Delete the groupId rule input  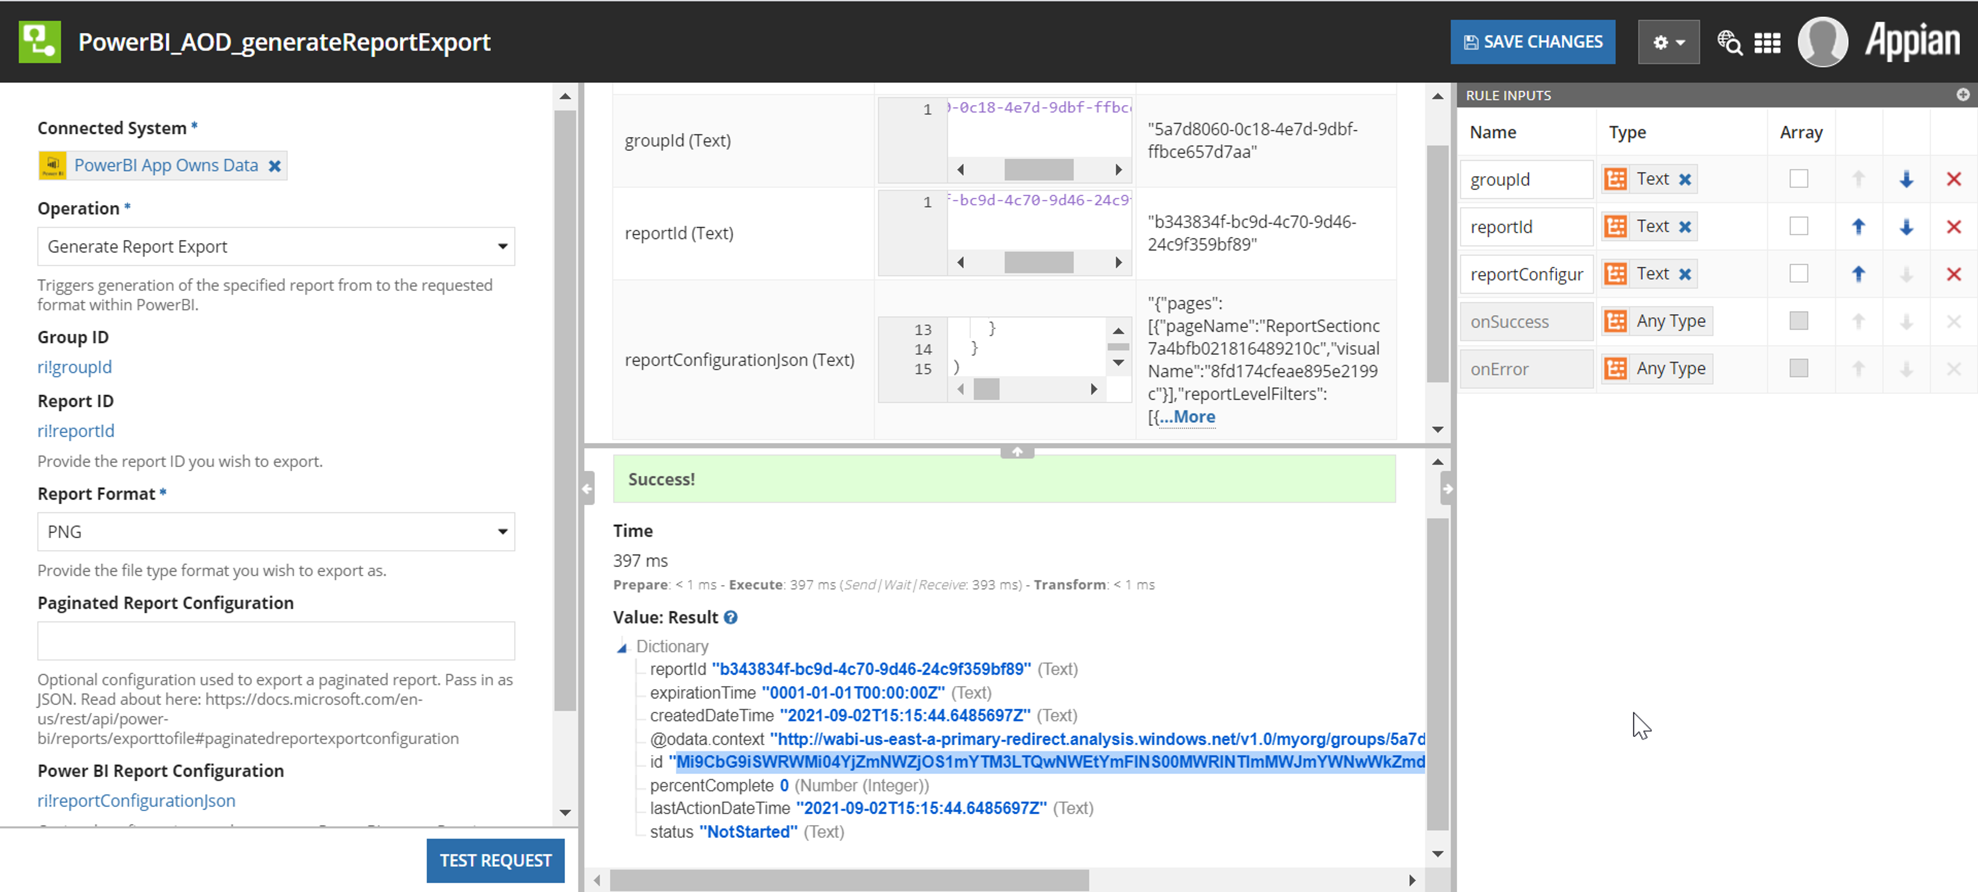pyautogui.click(x=1954, y=180)
